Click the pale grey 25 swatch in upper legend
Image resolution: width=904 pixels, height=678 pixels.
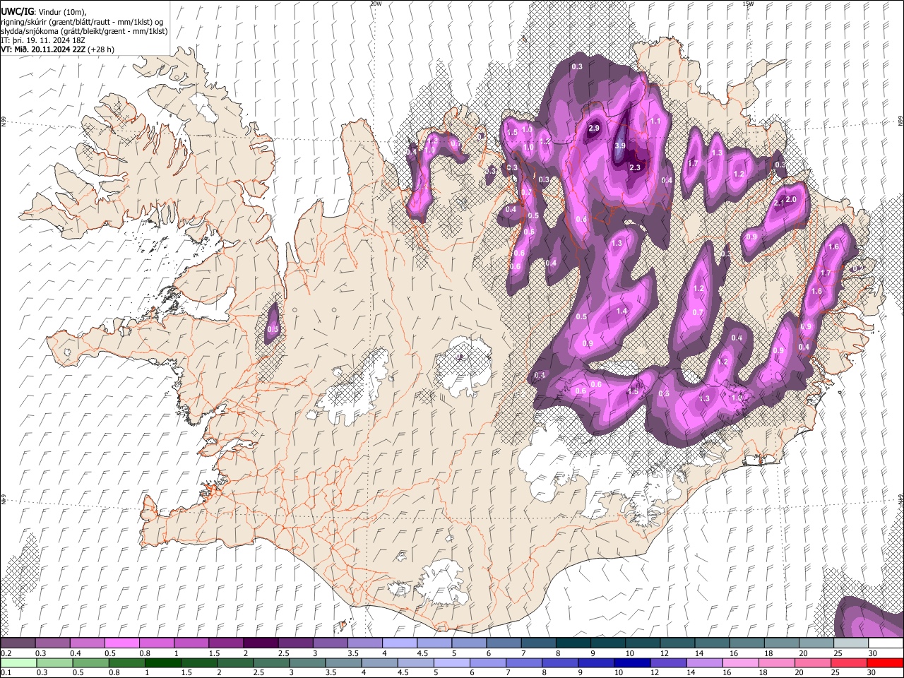coord(850,643)
